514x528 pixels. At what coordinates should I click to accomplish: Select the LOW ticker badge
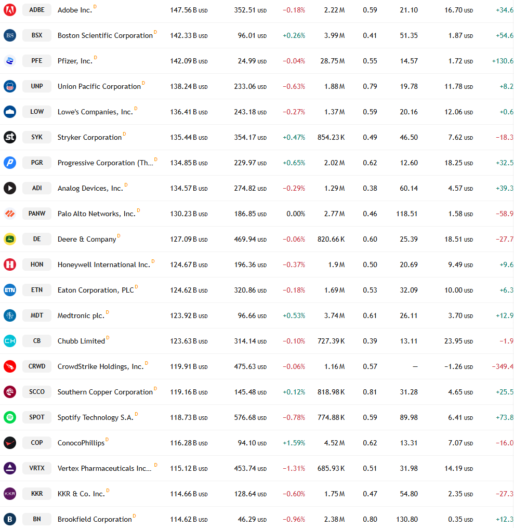click(x=37, y=112)
